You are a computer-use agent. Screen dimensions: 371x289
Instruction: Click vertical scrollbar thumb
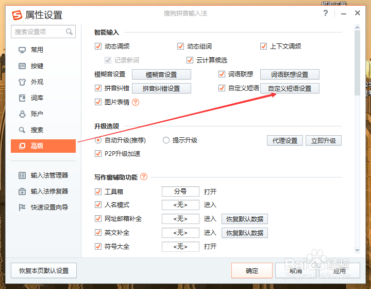[x=357, y=62]
